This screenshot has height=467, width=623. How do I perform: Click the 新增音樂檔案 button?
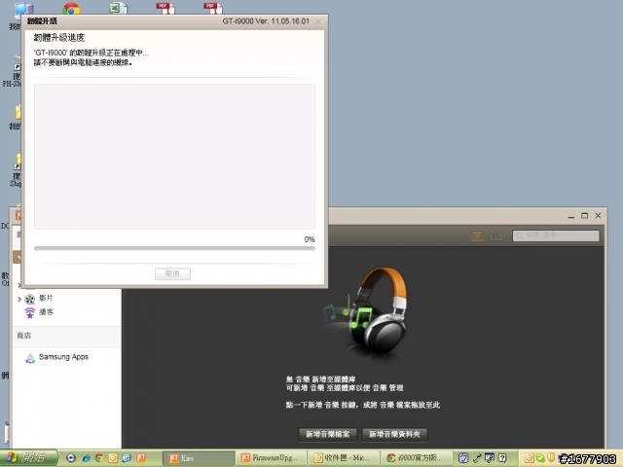click(327, 434)
